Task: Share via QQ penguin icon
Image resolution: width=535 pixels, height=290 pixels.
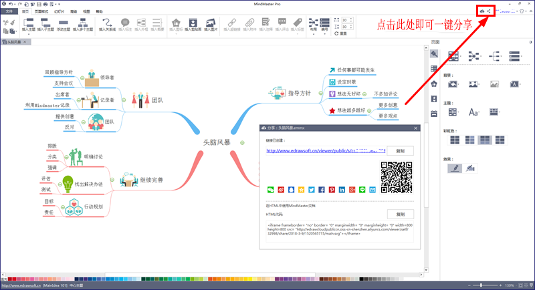Action: 291,190
